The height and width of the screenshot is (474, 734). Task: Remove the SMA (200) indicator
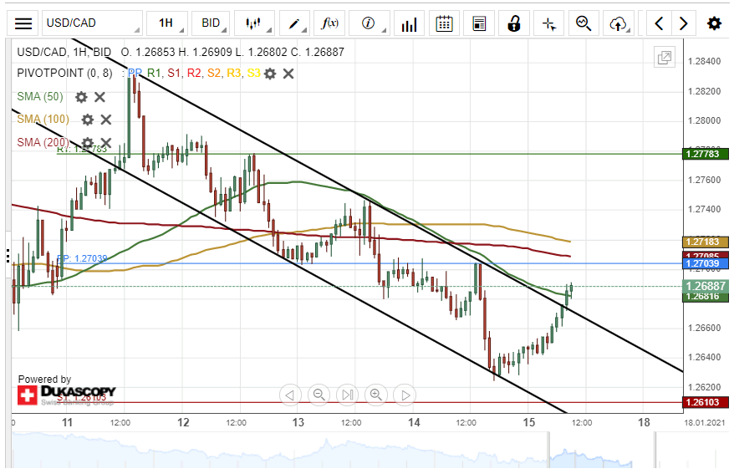[106, 142]
